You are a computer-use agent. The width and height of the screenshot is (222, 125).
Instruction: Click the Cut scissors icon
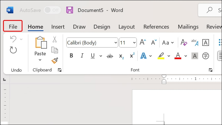(x=55, y=39)
